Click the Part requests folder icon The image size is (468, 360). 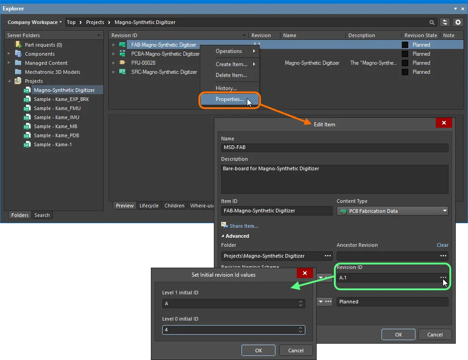[18, 45]
